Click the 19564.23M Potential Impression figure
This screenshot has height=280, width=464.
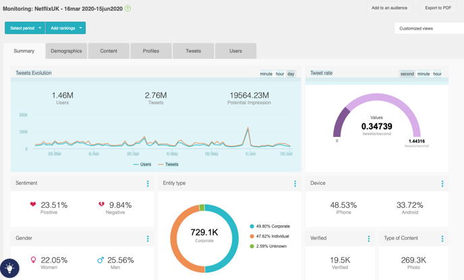tap(249, 95)
